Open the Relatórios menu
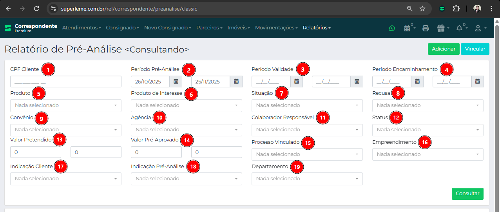 [x=317, y=28]
